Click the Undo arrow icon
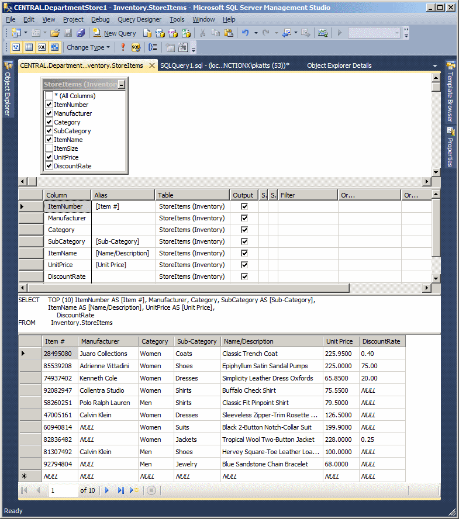The height and width of the screenshot is (519, 459). pos(246,33)
